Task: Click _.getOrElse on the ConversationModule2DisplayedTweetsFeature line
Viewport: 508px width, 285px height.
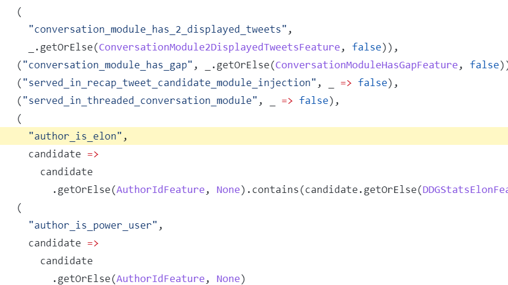Action: pyautogui.click(x=61, y=47)
